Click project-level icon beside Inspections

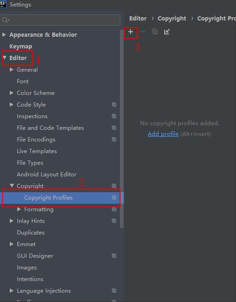114,116
